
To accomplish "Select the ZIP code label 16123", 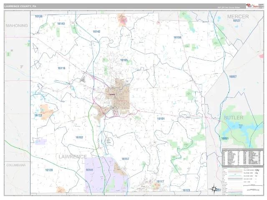I will 186,190.
